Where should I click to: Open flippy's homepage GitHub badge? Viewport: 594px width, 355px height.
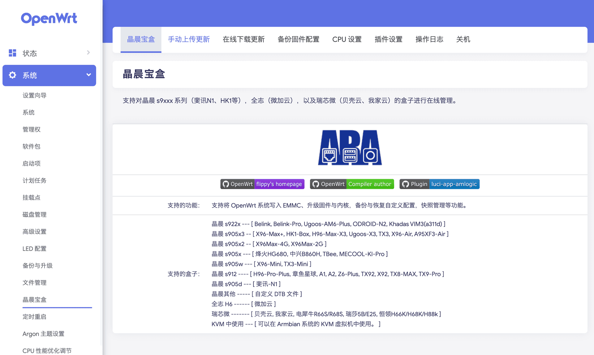(262, 184)
